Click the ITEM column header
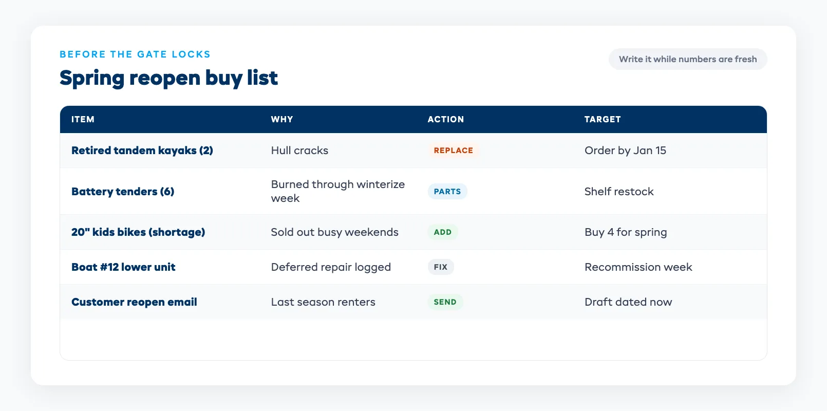The height and width of the screenshot is (411, 827). [x=83, y=119]
